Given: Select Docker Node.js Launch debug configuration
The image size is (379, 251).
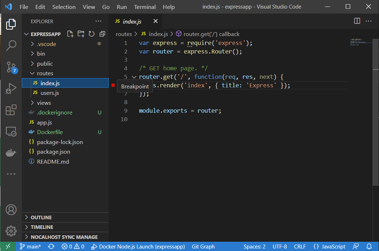Looking at the screenshot, I should 138,246.
